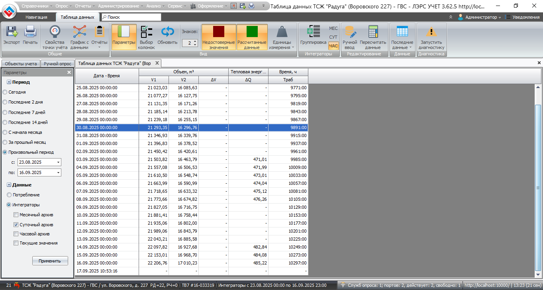
Task: Select the Последние 7 дней radio option
Action: (5, 112)
